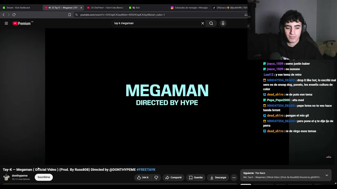Subscribe with the Suscribirse button
This screenshot has width=337, height=189.
(x=44, y=177)
